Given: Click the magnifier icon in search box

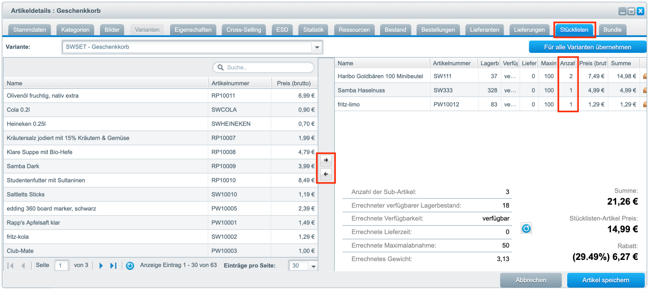Looking at the screenshot, I should [x=220, y=67].
